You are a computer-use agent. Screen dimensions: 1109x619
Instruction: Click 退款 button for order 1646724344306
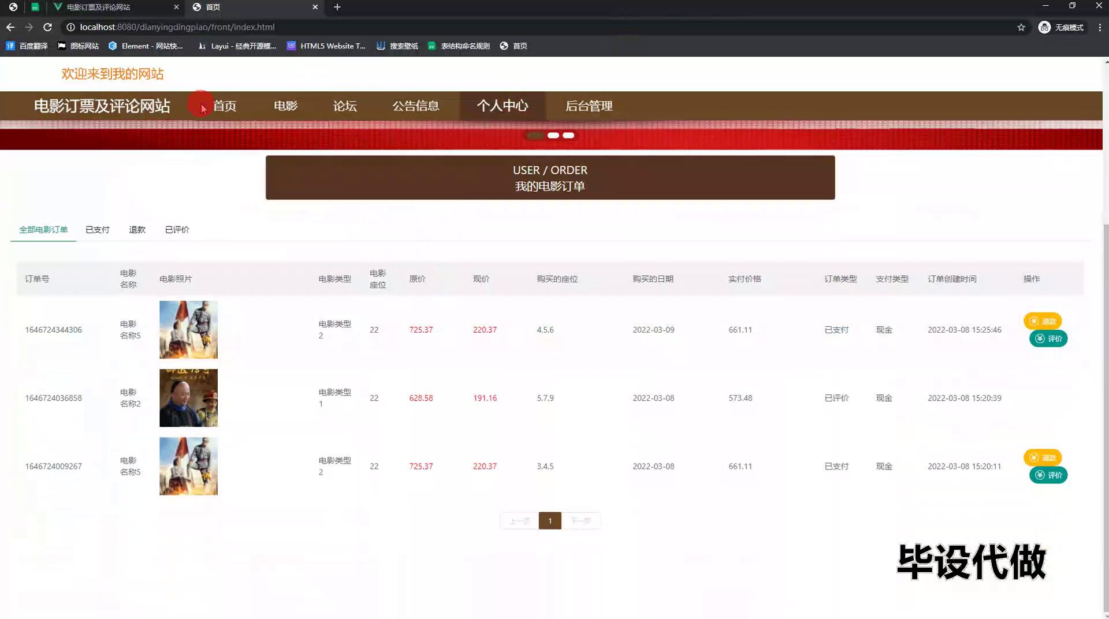pos(1043,321)
